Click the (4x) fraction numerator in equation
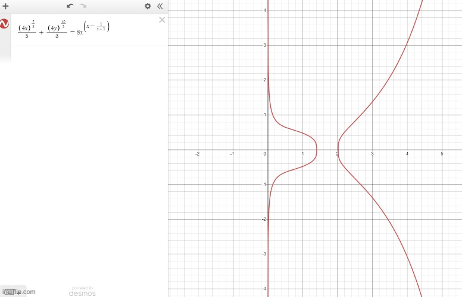This screenshot has width=462, height=297. click(x=26, y=27)
